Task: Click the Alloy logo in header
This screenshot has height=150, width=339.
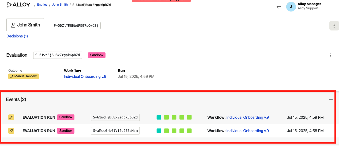Action: [18, 5]
